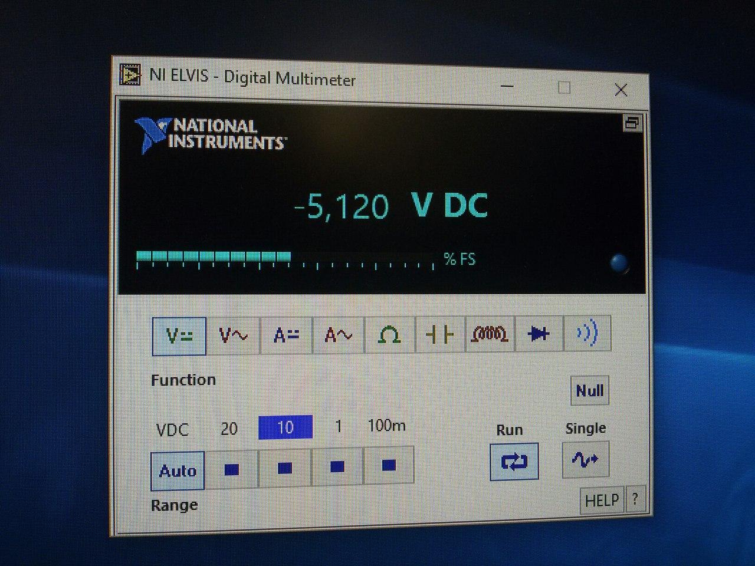755x566 pixels.
Task: Select the 20 V range button
Action: point(232,469)
